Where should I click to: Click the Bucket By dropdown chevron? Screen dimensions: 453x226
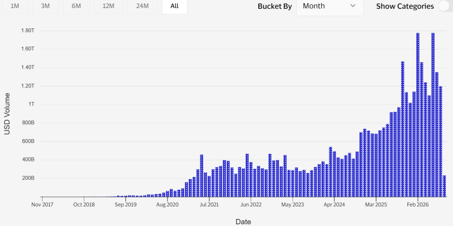click(x=353, y=6)
